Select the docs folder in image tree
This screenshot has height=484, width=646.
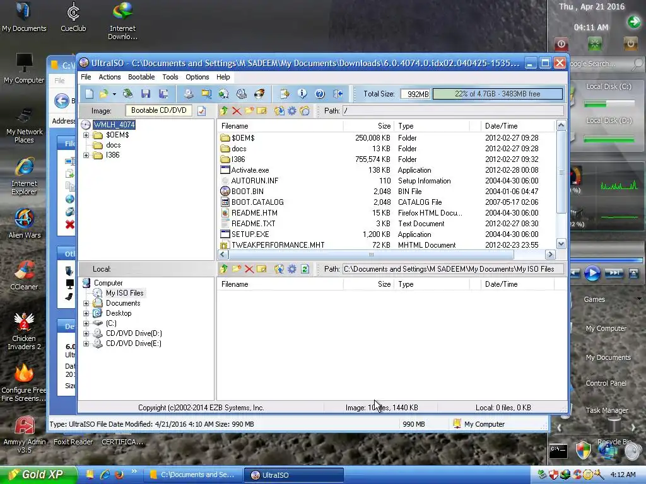[114, 145]
